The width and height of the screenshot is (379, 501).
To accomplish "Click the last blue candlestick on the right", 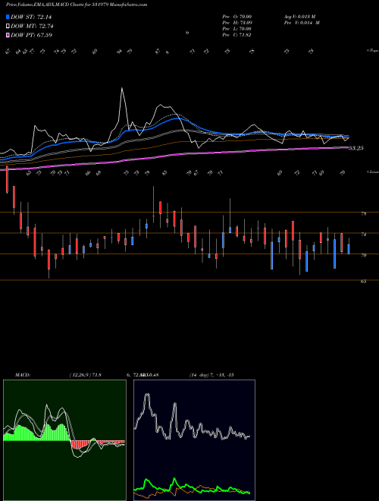I will [349, 249].
